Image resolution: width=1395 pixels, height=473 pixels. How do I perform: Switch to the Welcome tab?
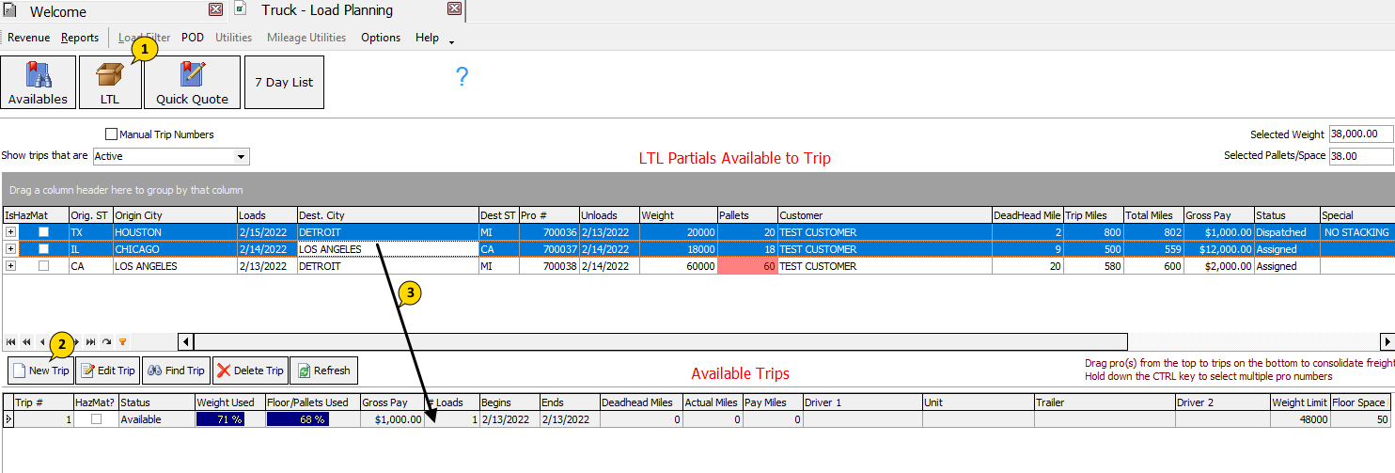point(58,12)
